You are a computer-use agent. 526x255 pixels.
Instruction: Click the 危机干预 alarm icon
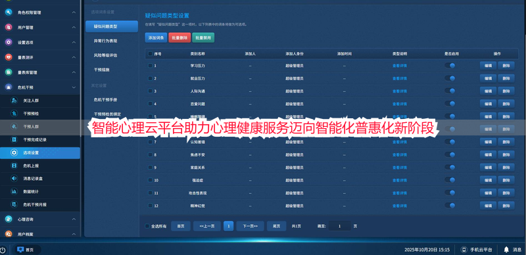(9, 87)
